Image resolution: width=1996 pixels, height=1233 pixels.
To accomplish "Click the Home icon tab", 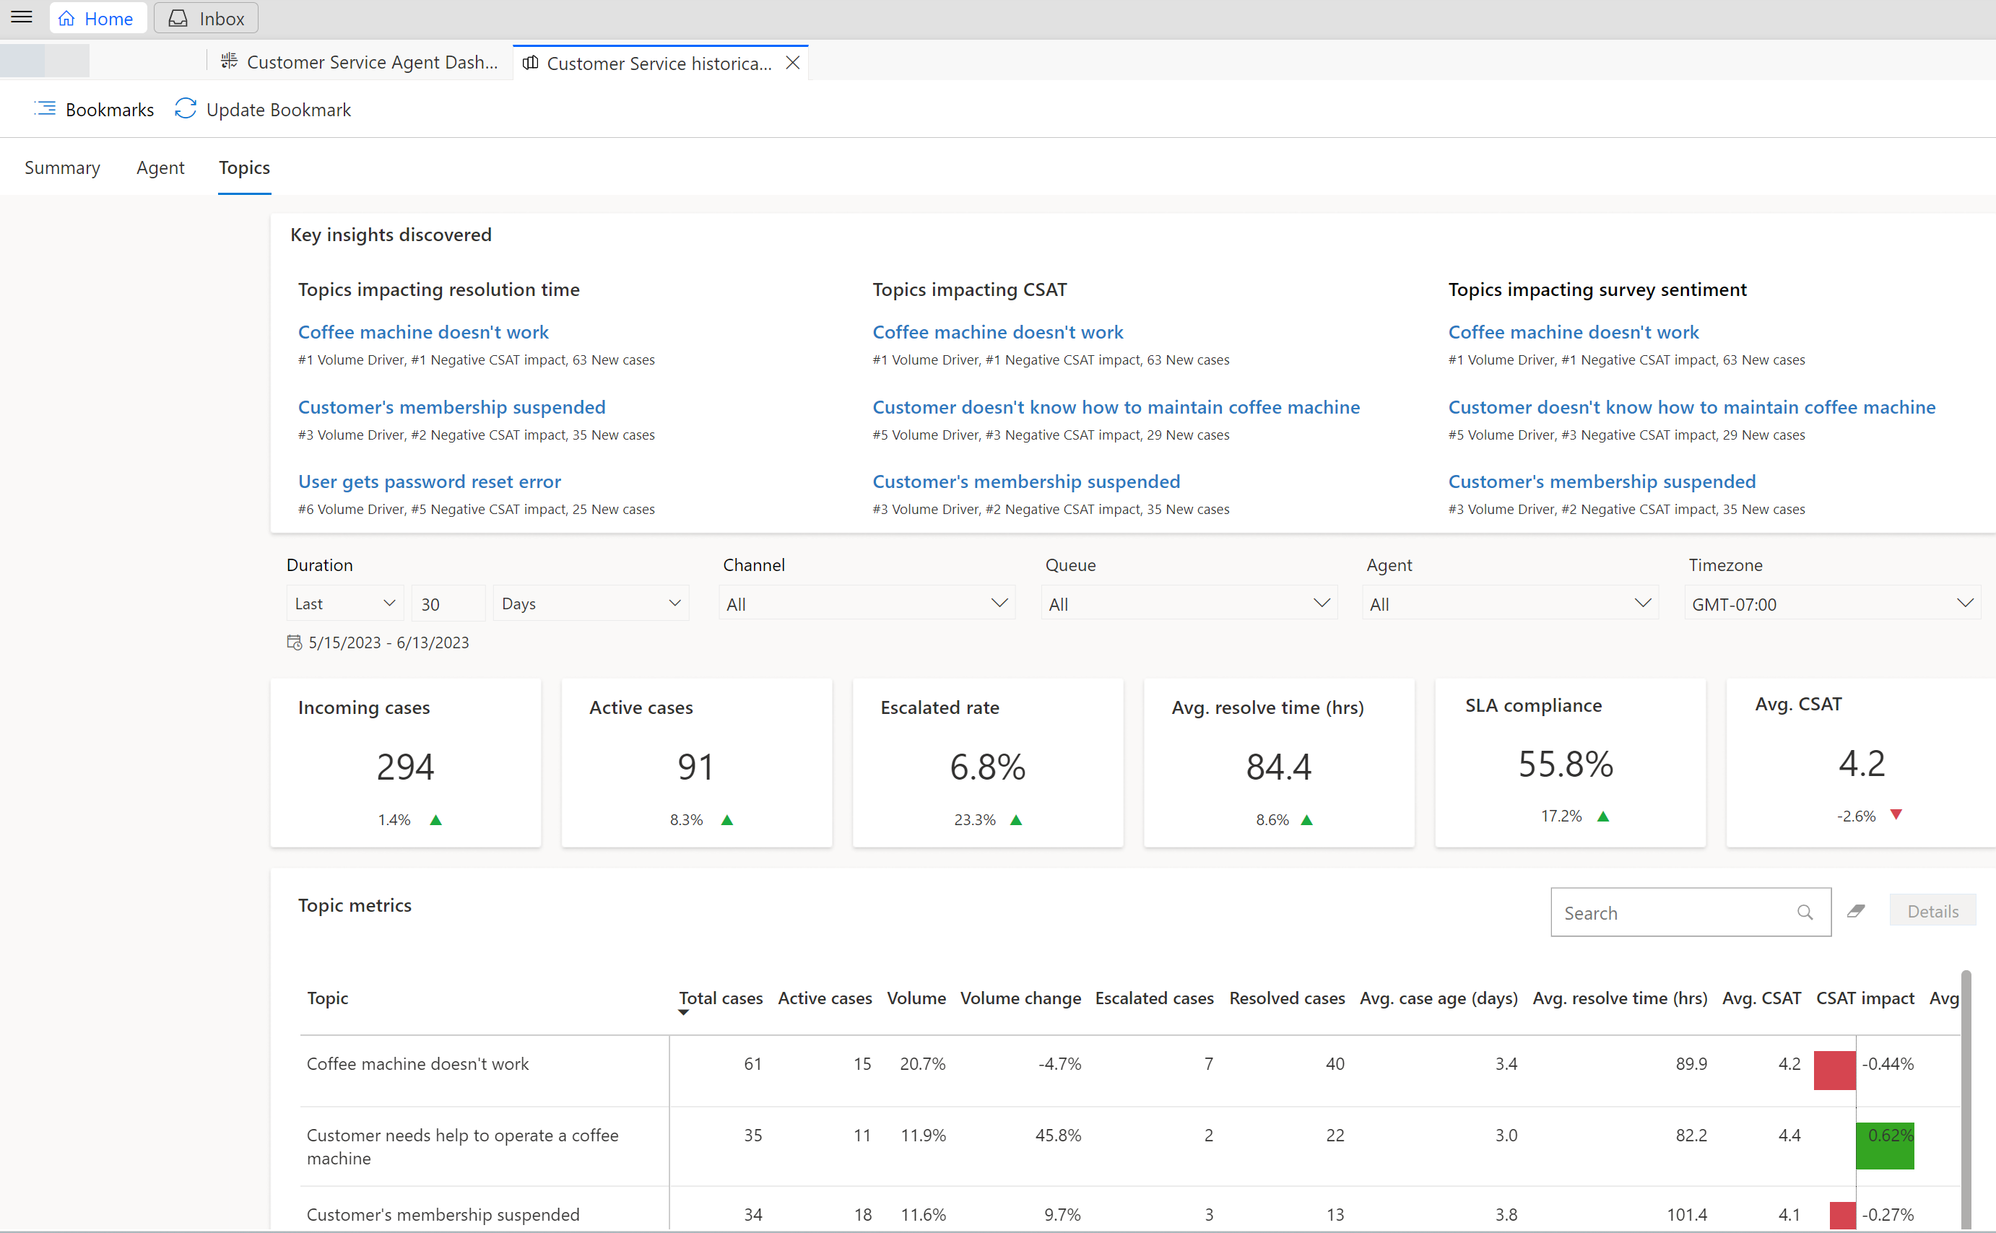I will (x=98, y=18).
